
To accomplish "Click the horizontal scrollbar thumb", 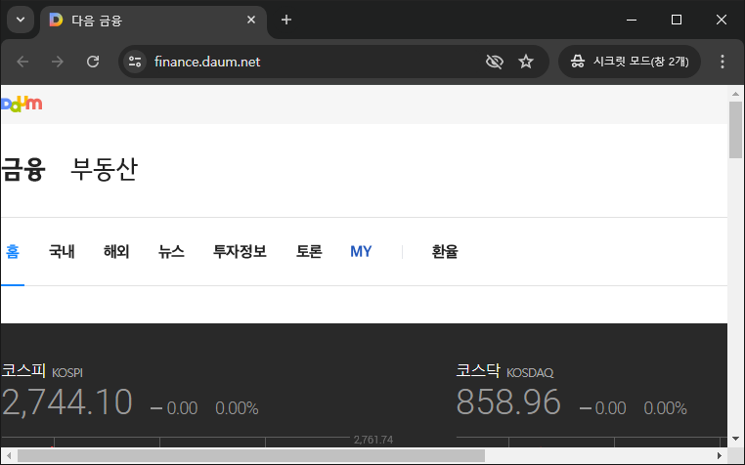I will click(251, 456).
